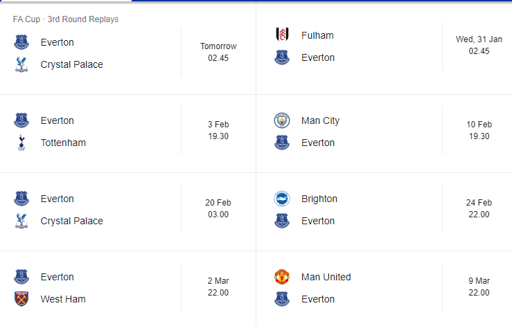This screenshot has width=512, height=326.
Task: Click the Brighton club crest
Action: pyautogui.click(x=282, y=199)
